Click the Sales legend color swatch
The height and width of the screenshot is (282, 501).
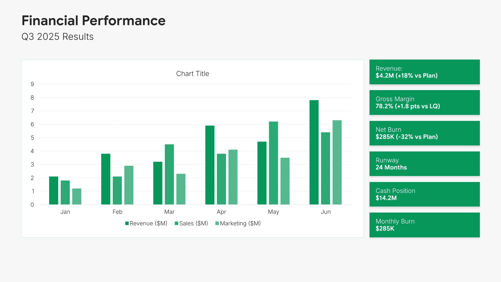(x=177, y=223)
